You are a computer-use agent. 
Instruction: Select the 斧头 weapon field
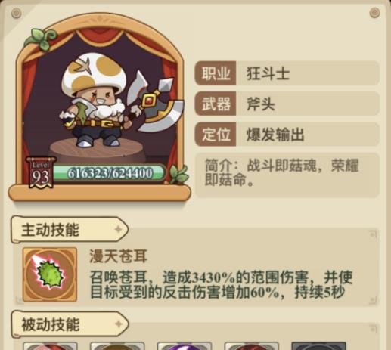pyautogui.click(x=308, y=104)
